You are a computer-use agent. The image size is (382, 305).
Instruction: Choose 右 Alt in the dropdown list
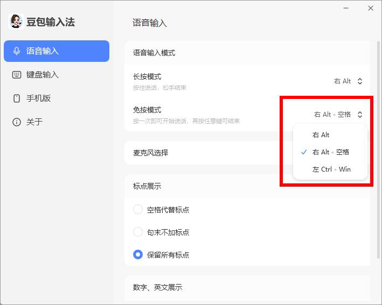coord(330,134)
